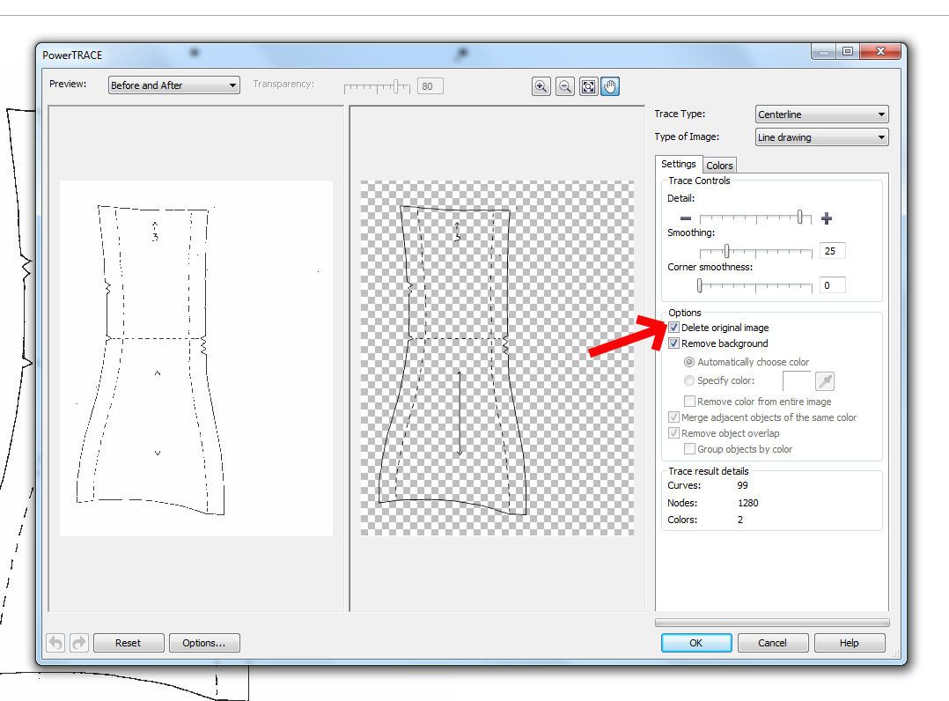Click the minus icon to decrease Detail
Image resolution: width=949 pixels, height=701 pixels.
[685, 218]
